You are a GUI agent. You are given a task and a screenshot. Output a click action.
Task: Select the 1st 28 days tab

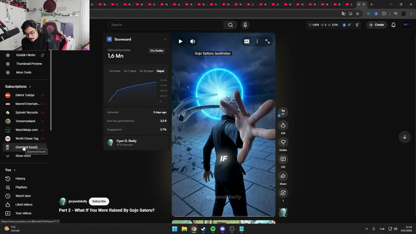tap(146, 71)
